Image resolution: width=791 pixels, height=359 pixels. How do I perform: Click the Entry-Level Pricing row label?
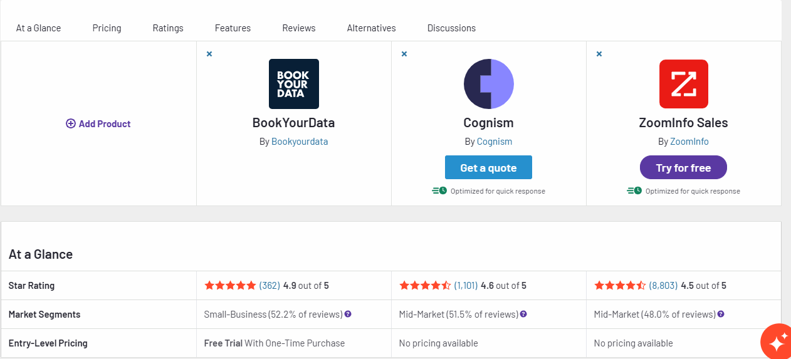[x=48, y=343]
